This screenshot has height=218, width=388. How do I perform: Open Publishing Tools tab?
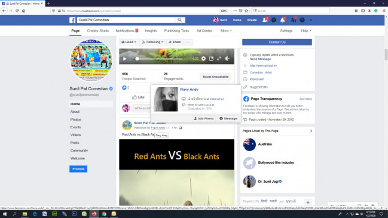coord(176,30)
